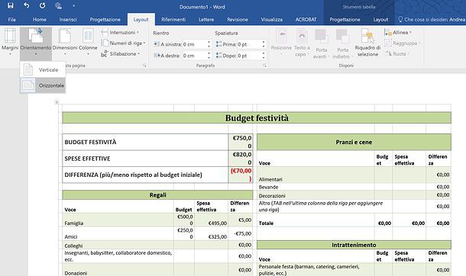The width and height of the screenshot is (466, 276).
Task: Select the Layout ribbon tab
Action: (141, 20)
